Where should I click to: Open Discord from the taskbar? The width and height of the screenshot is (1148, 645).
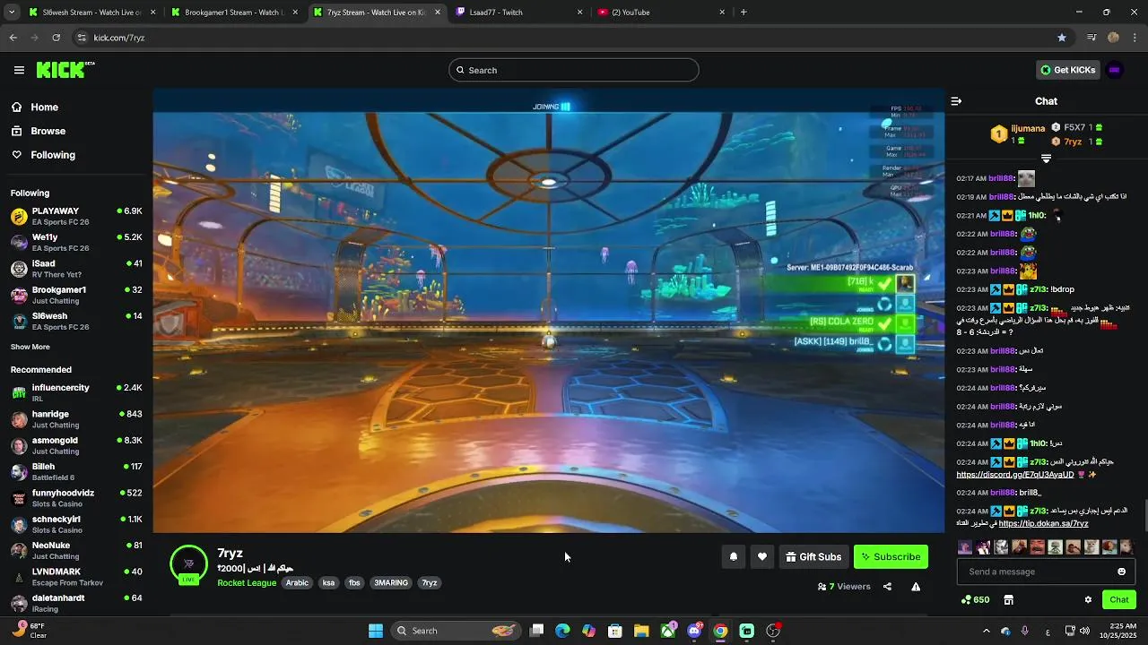click(694, 631)
